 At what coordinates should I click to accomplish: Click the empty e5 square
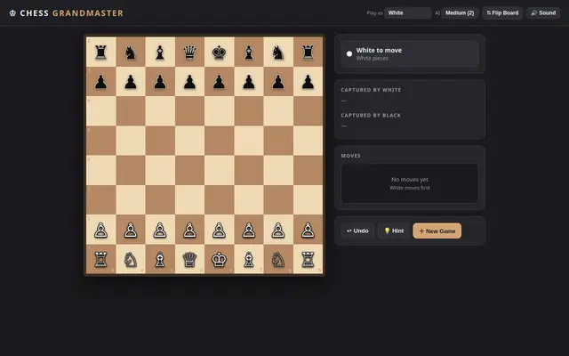coord(220,141)
